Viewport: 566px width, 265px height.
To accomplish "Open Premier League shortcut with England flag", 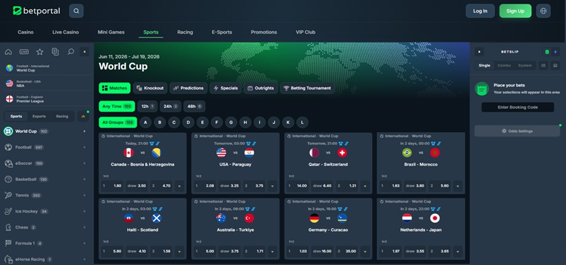I will point(47,99).
